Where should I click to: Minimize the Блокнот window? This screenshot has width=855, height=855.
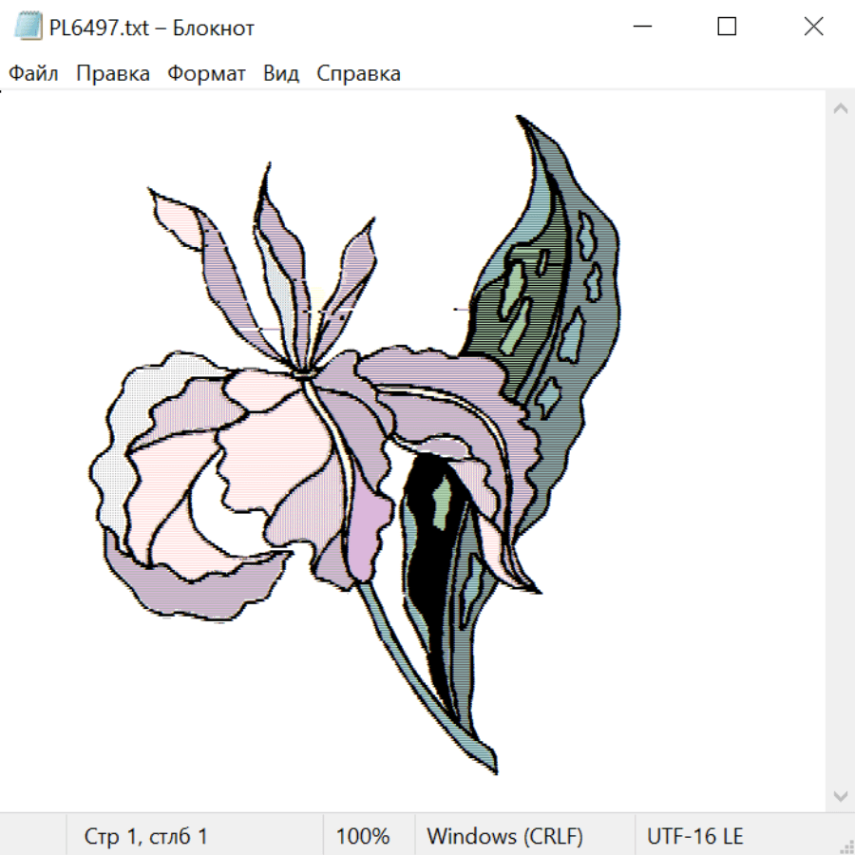[640, 28]
